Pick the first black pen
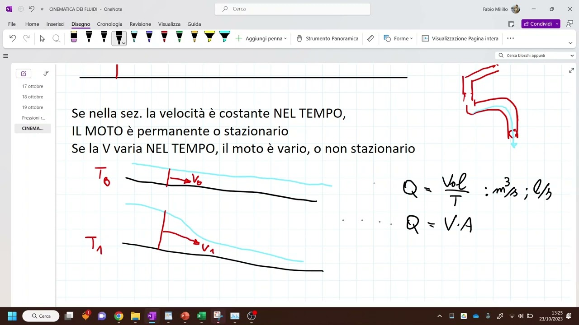Viewport: 579px width, 325px height. (89, 37)
